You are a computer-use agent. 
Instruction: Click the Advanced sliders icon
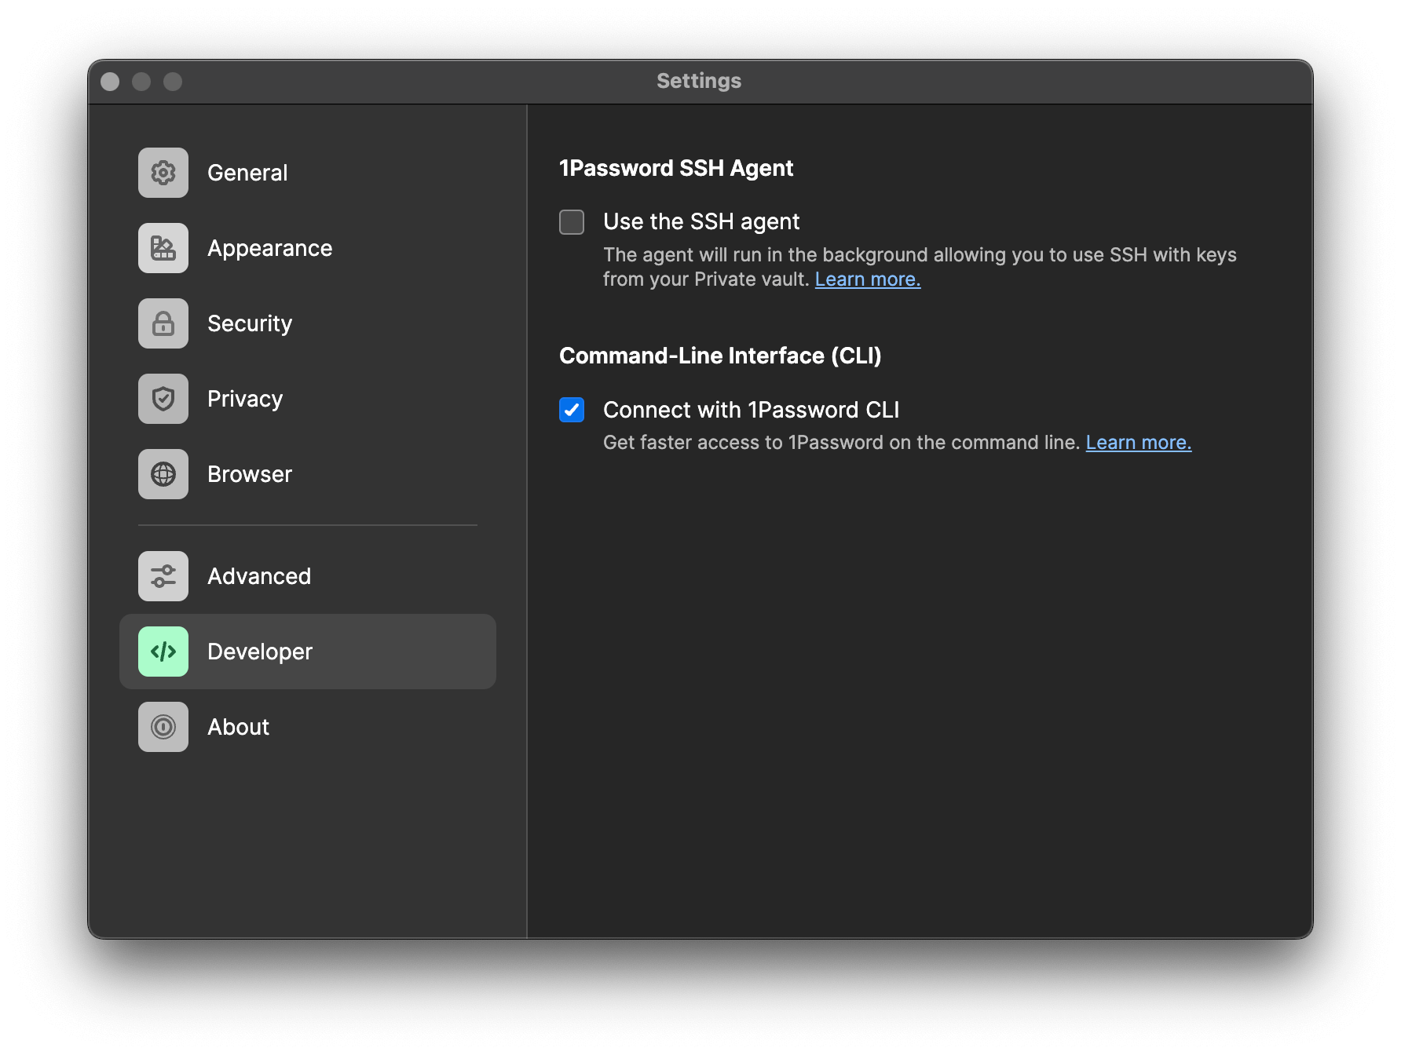pyautogui.click(x=163, y=576)
